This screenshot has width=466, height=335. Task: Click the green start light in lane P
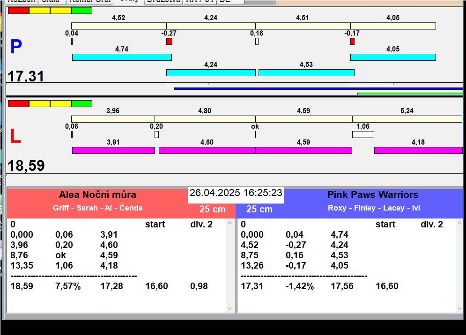82,11
